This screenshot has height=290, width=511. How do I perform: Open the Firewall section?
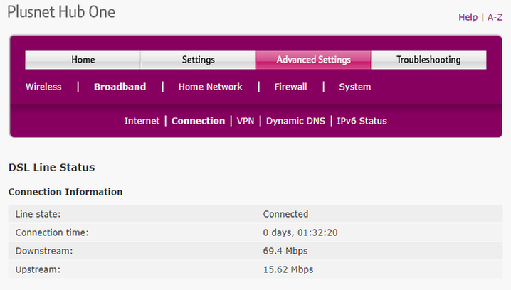[x=290, y=87]
